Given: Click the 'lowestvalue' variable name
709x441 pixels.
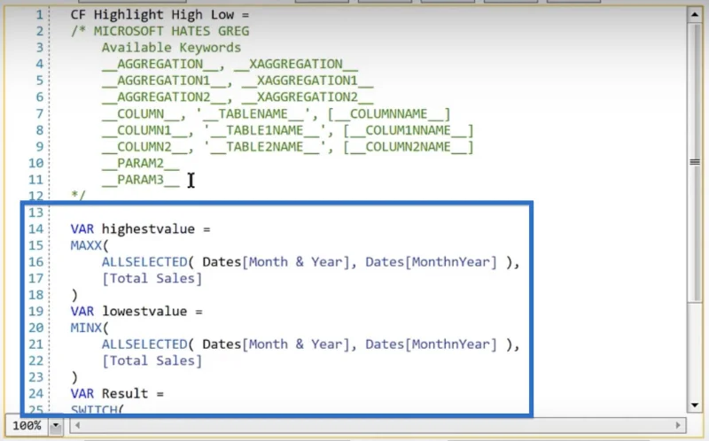Looking at the screenshot, I should tap(144, 312).
